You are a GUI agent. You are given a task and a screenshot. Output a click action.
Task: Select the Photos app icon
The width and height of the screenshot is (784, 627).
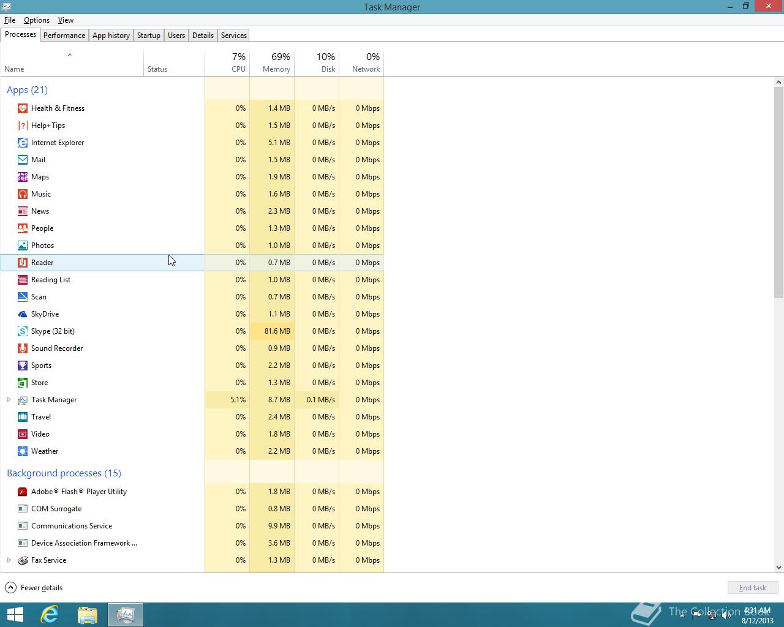pyautogui.click(x=23, y=246)
